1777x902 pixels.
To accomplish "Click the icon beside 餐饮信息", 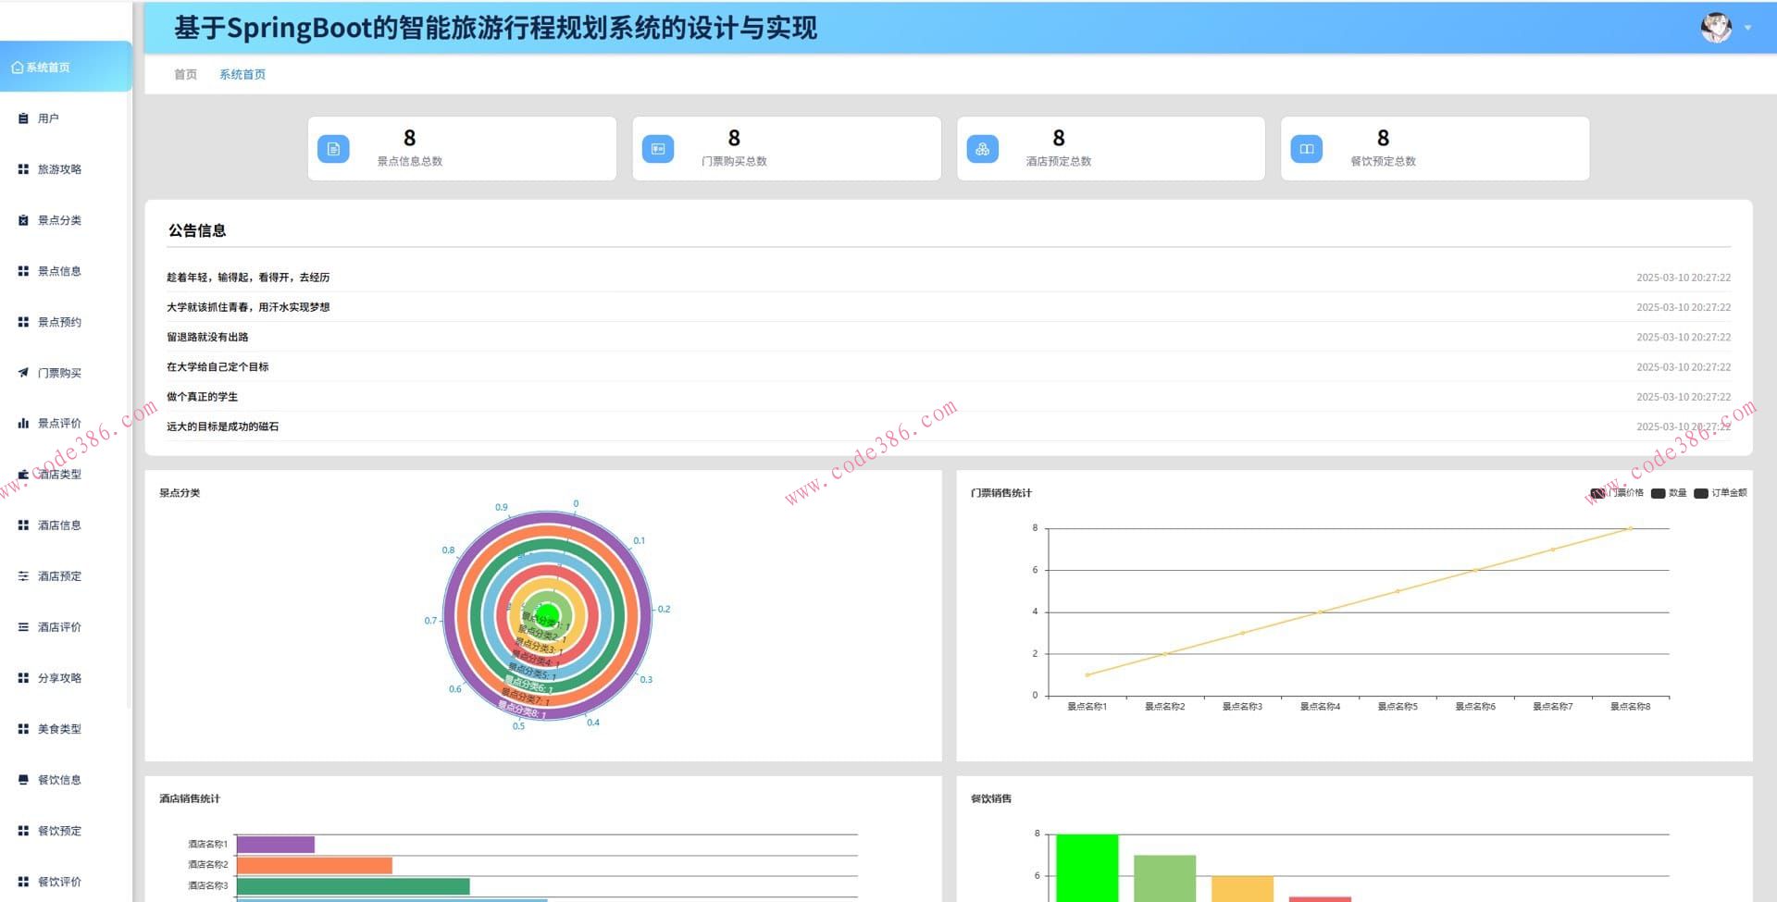I will point(24,780).
